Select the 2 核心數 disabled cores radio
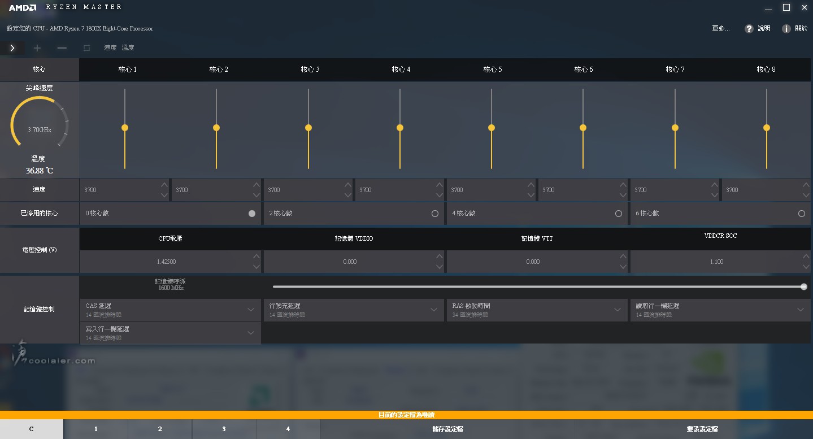Viewport: 813px width, 439px height. point(435,214)
